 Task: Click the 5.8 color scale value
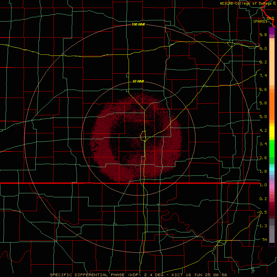(263, 103)
